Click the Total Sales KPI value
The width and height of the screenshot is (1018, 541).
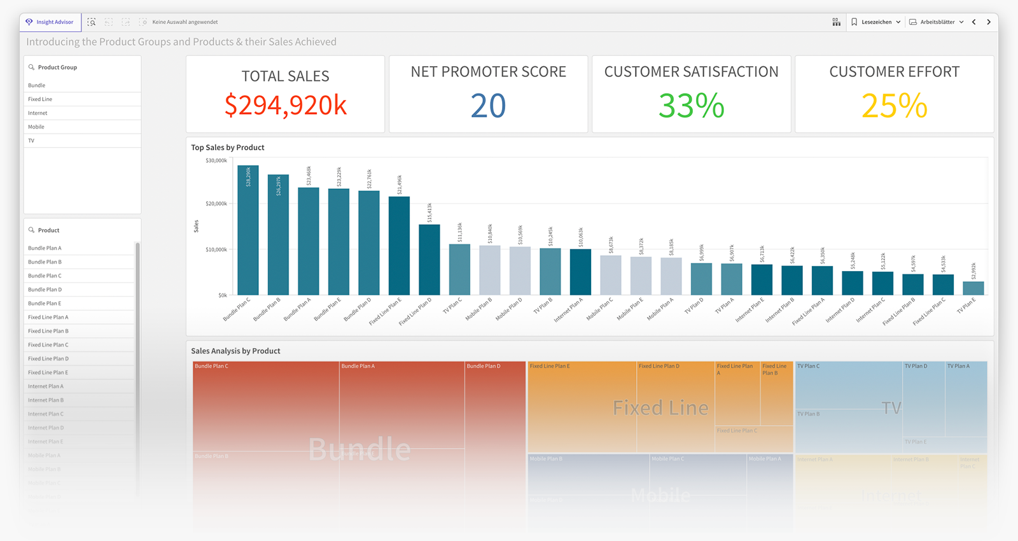285,106
